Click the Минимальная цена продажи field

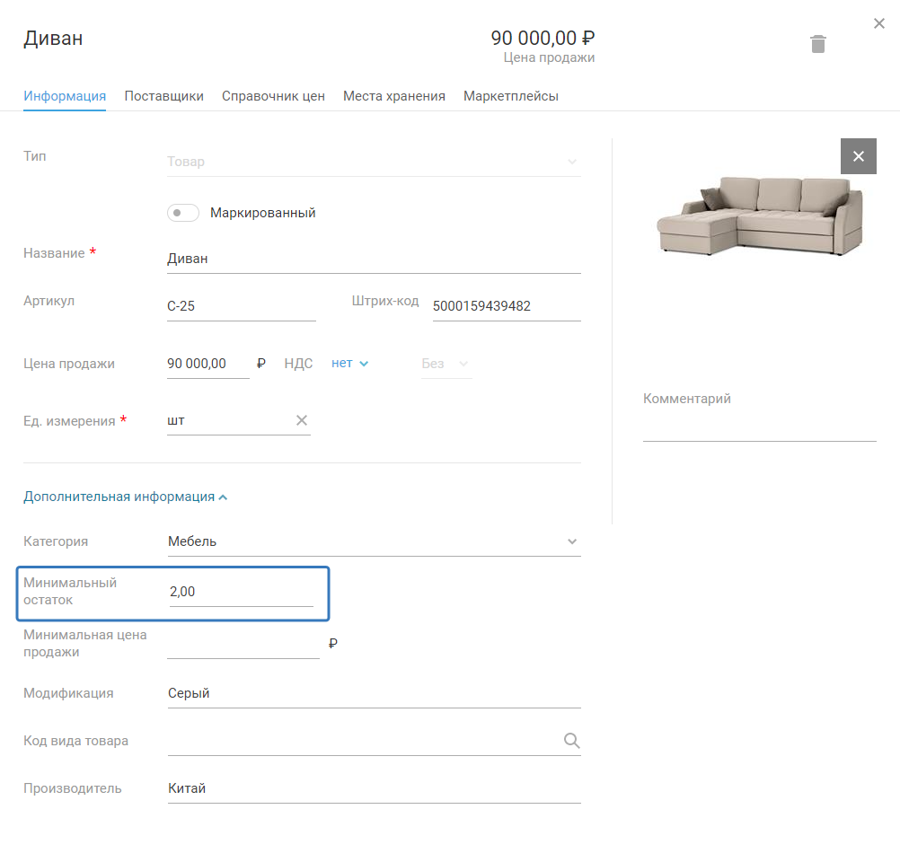(x=243, y=645)
